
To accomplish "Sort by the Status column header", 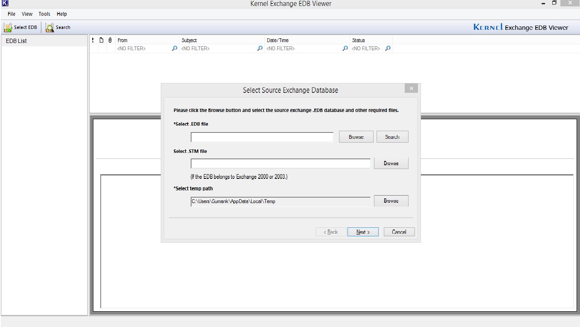I will [x=371, y=40].
